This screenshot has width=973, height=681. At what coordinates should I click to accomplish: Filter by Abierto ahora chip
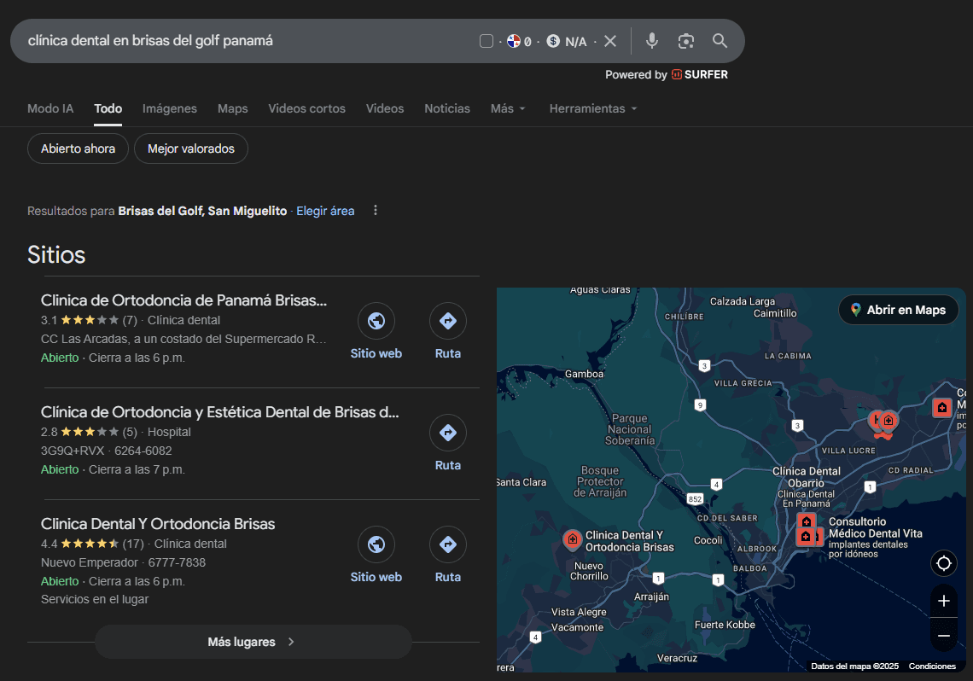[x=79, y=148]
